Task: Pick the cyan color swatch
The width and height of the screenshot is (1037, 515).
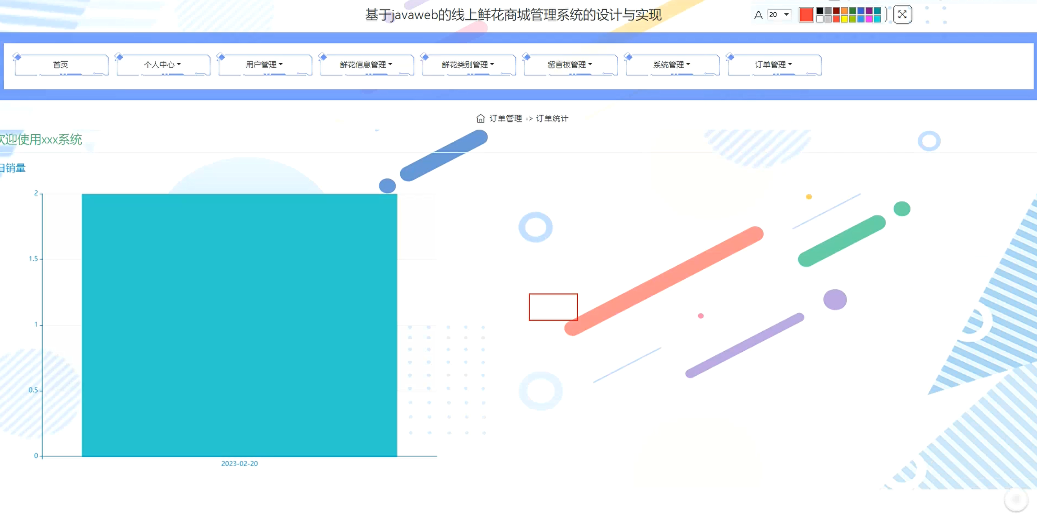Action: pyautogui.click(x=878, y=19)
